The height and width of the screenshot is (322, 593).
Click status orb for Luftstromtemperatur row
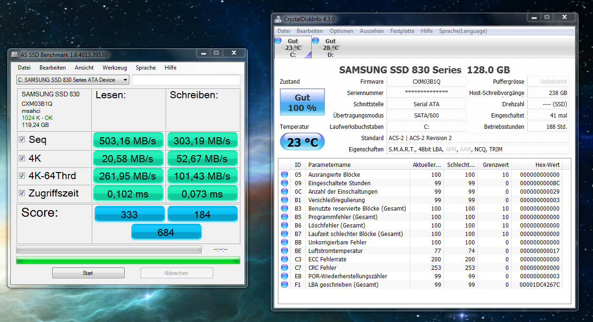pos(285,251)
